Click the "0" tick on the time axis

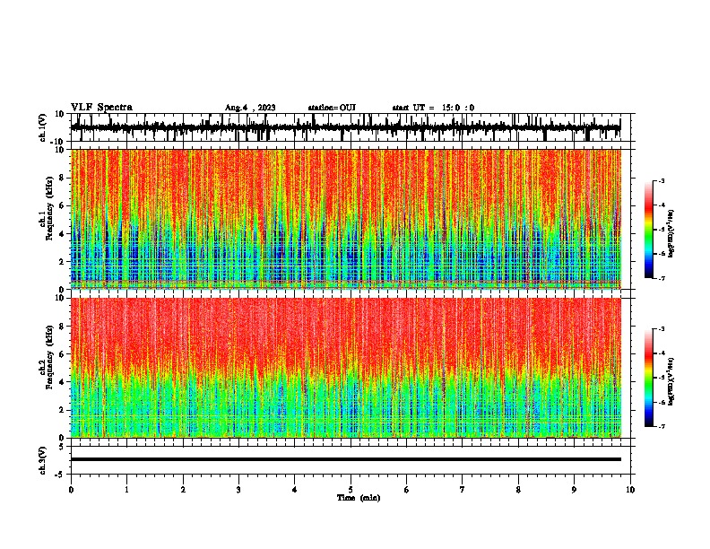(71, 490)
